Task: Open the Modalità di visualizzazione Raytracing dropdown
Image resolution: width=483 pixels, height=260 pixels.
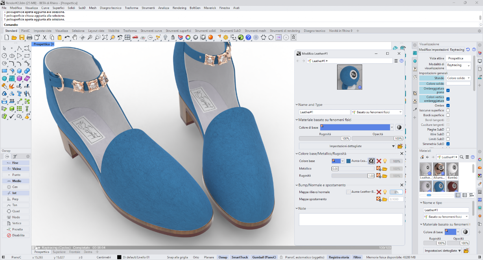Action: point(458,66)
